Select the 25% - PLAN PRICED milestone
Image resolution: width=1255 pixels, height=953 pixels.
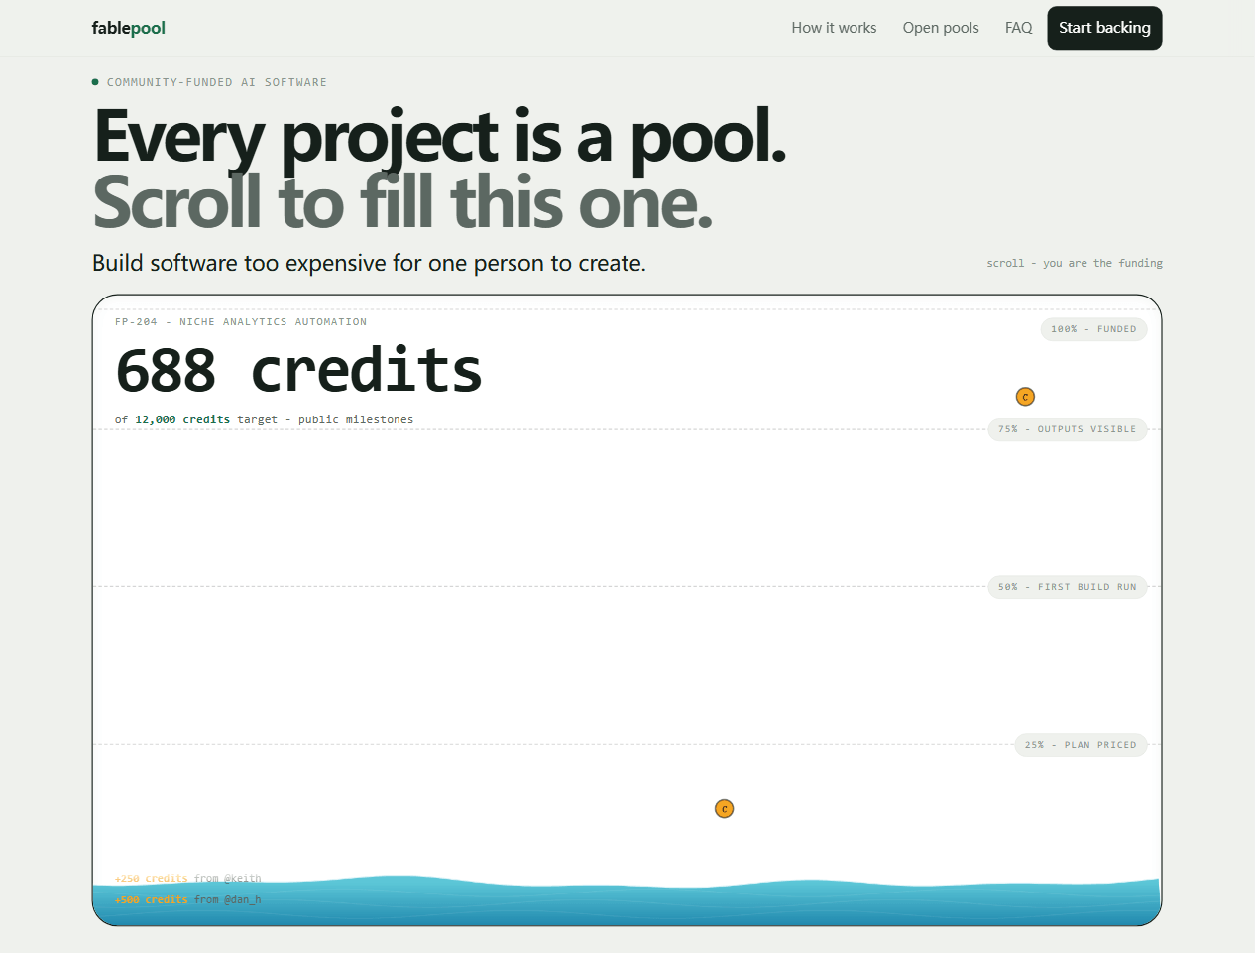pos(1081,745)
